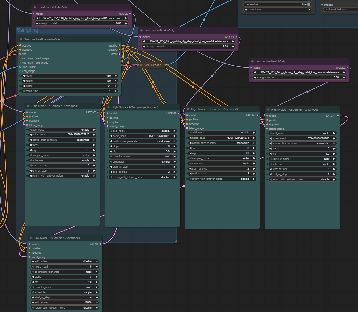Click strength_model 3.00 field in the rightmost LoraLoader
The height and width of the screenshot is (312, 358).
(x=300, y=77)
